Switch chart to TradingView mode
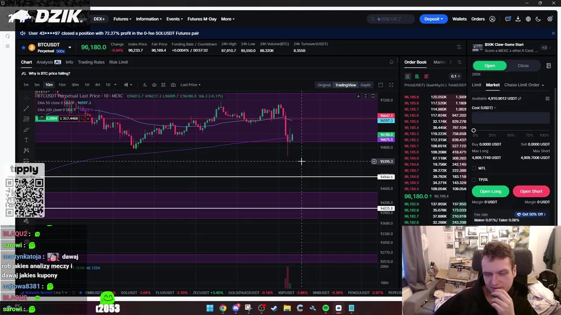561x315 pixels. (x=345, y=85)
